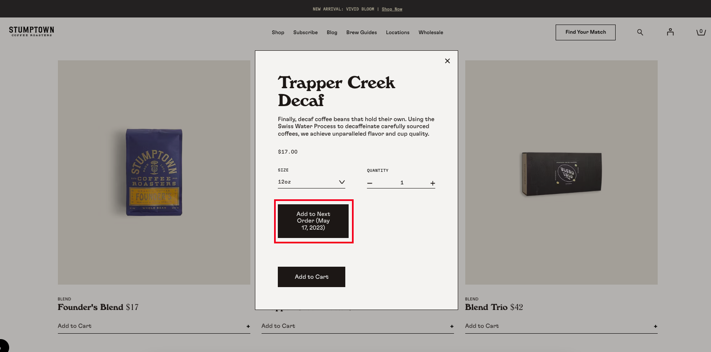Click the quantity value field
Screen dimensions: 711x352
click(x=402, y=183)
